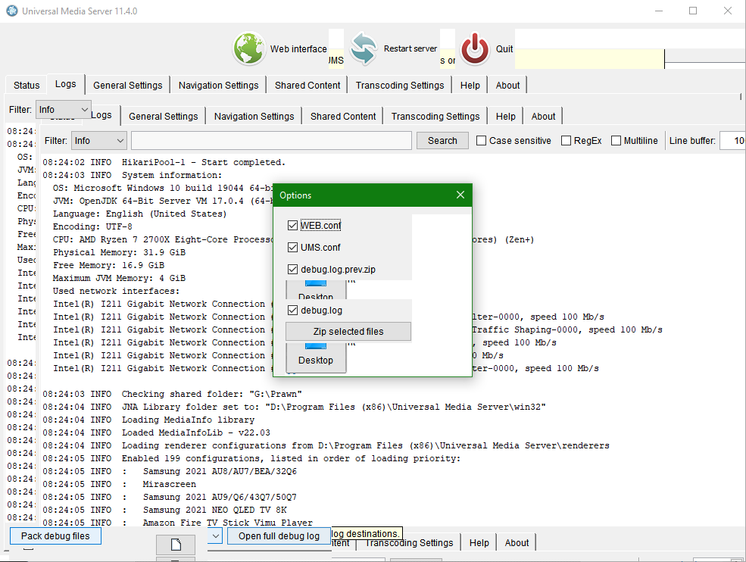Click log line 'Free Memory: 16.9 GiB'

[108, 265]
